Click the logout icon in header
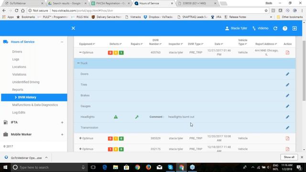The image size is (306, 172). [x=295, y=28]
